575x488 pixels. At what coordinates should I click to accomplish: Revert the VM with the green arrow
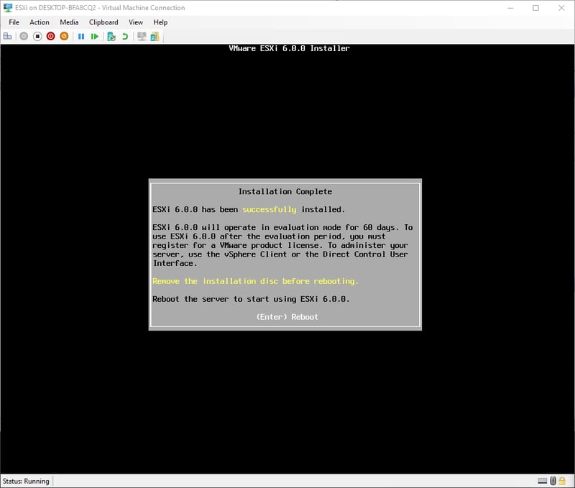point(125,36)
